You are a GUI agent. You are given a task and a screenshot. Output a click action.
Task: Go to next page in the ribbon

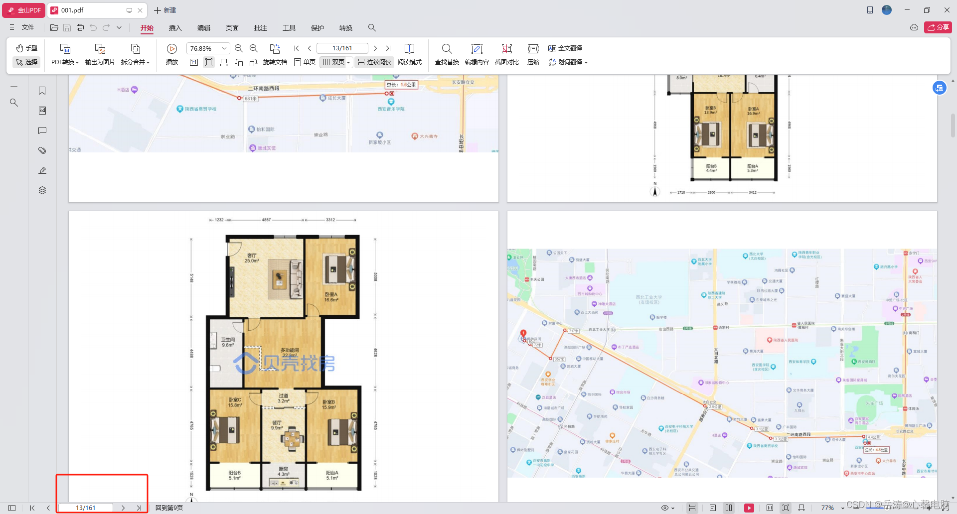coord(375,48)
